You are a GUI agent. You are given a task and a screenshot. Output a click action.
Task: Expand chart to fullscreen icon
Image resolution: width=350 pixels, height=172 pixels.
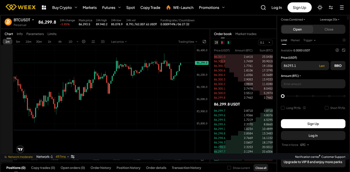[x=204, y=42]
